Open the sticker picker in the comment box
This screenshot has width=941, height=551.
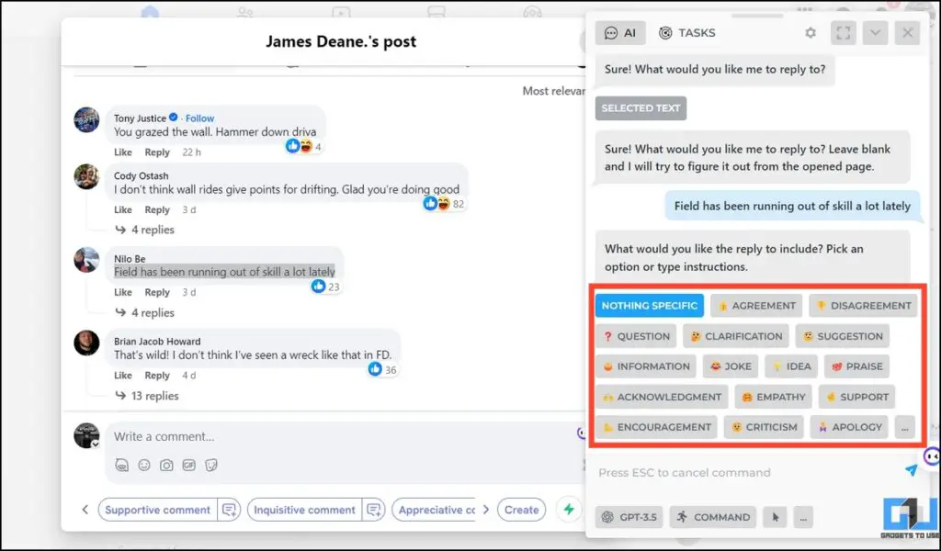click(x=213, y=465)
